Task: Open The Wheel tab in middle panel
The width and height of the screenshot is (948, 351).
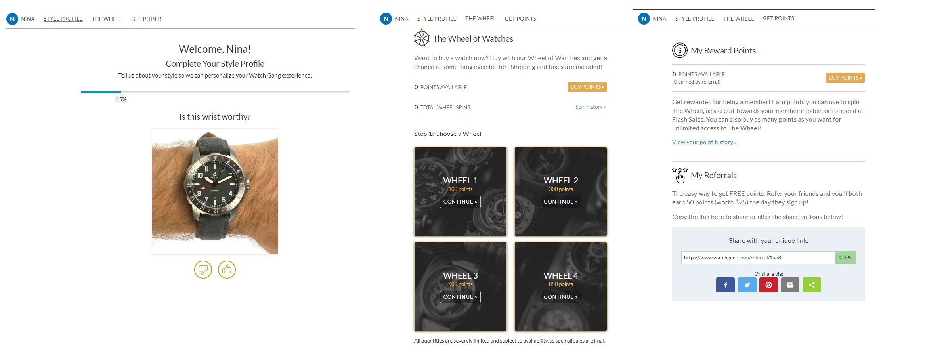Action: click(x=480, y=19)
